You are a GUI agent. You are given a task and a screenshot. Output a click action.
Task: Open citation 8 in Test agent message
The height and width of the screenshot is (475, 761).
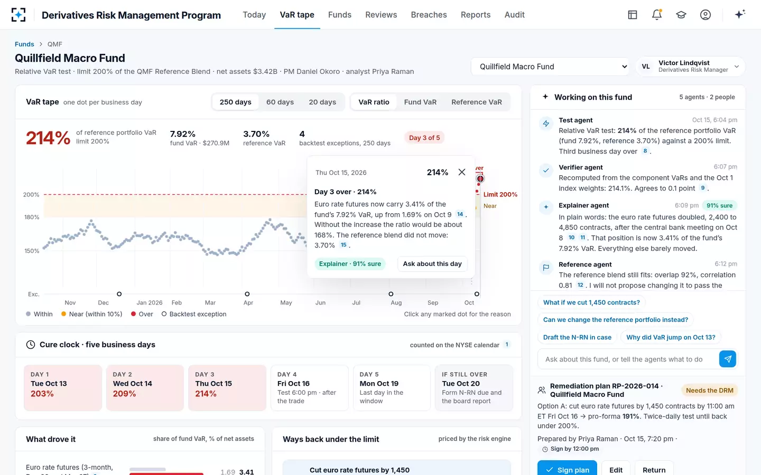[645, 151]
